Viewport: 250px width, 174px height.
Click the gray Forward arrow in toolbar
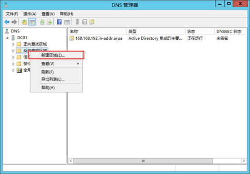point(14,22)
